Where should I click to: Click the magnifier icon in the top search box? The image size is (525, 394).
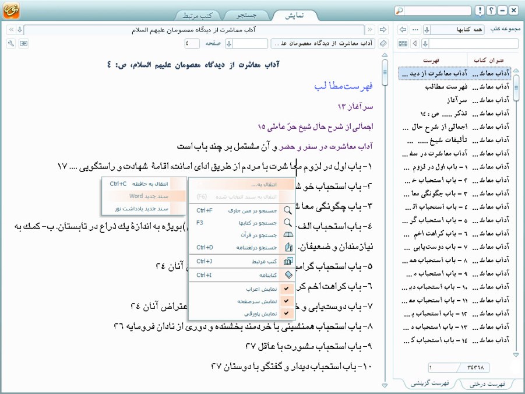coord(400,10)
